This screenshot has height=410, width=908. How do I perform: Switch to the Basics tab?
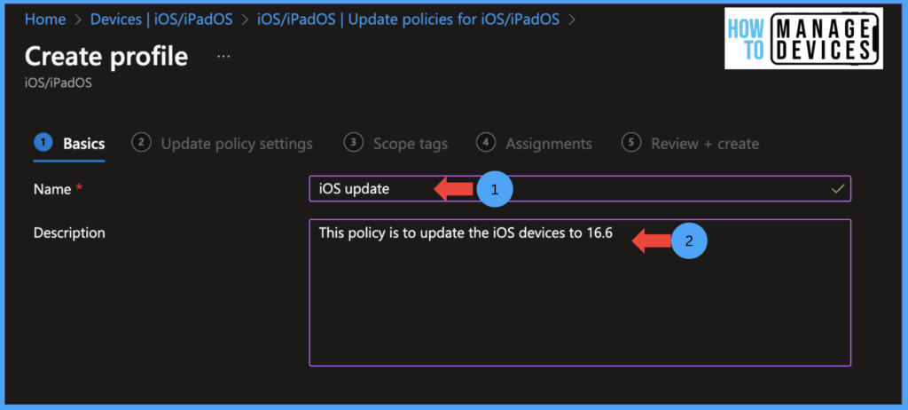pyautogui.click(x=83, y=144)
